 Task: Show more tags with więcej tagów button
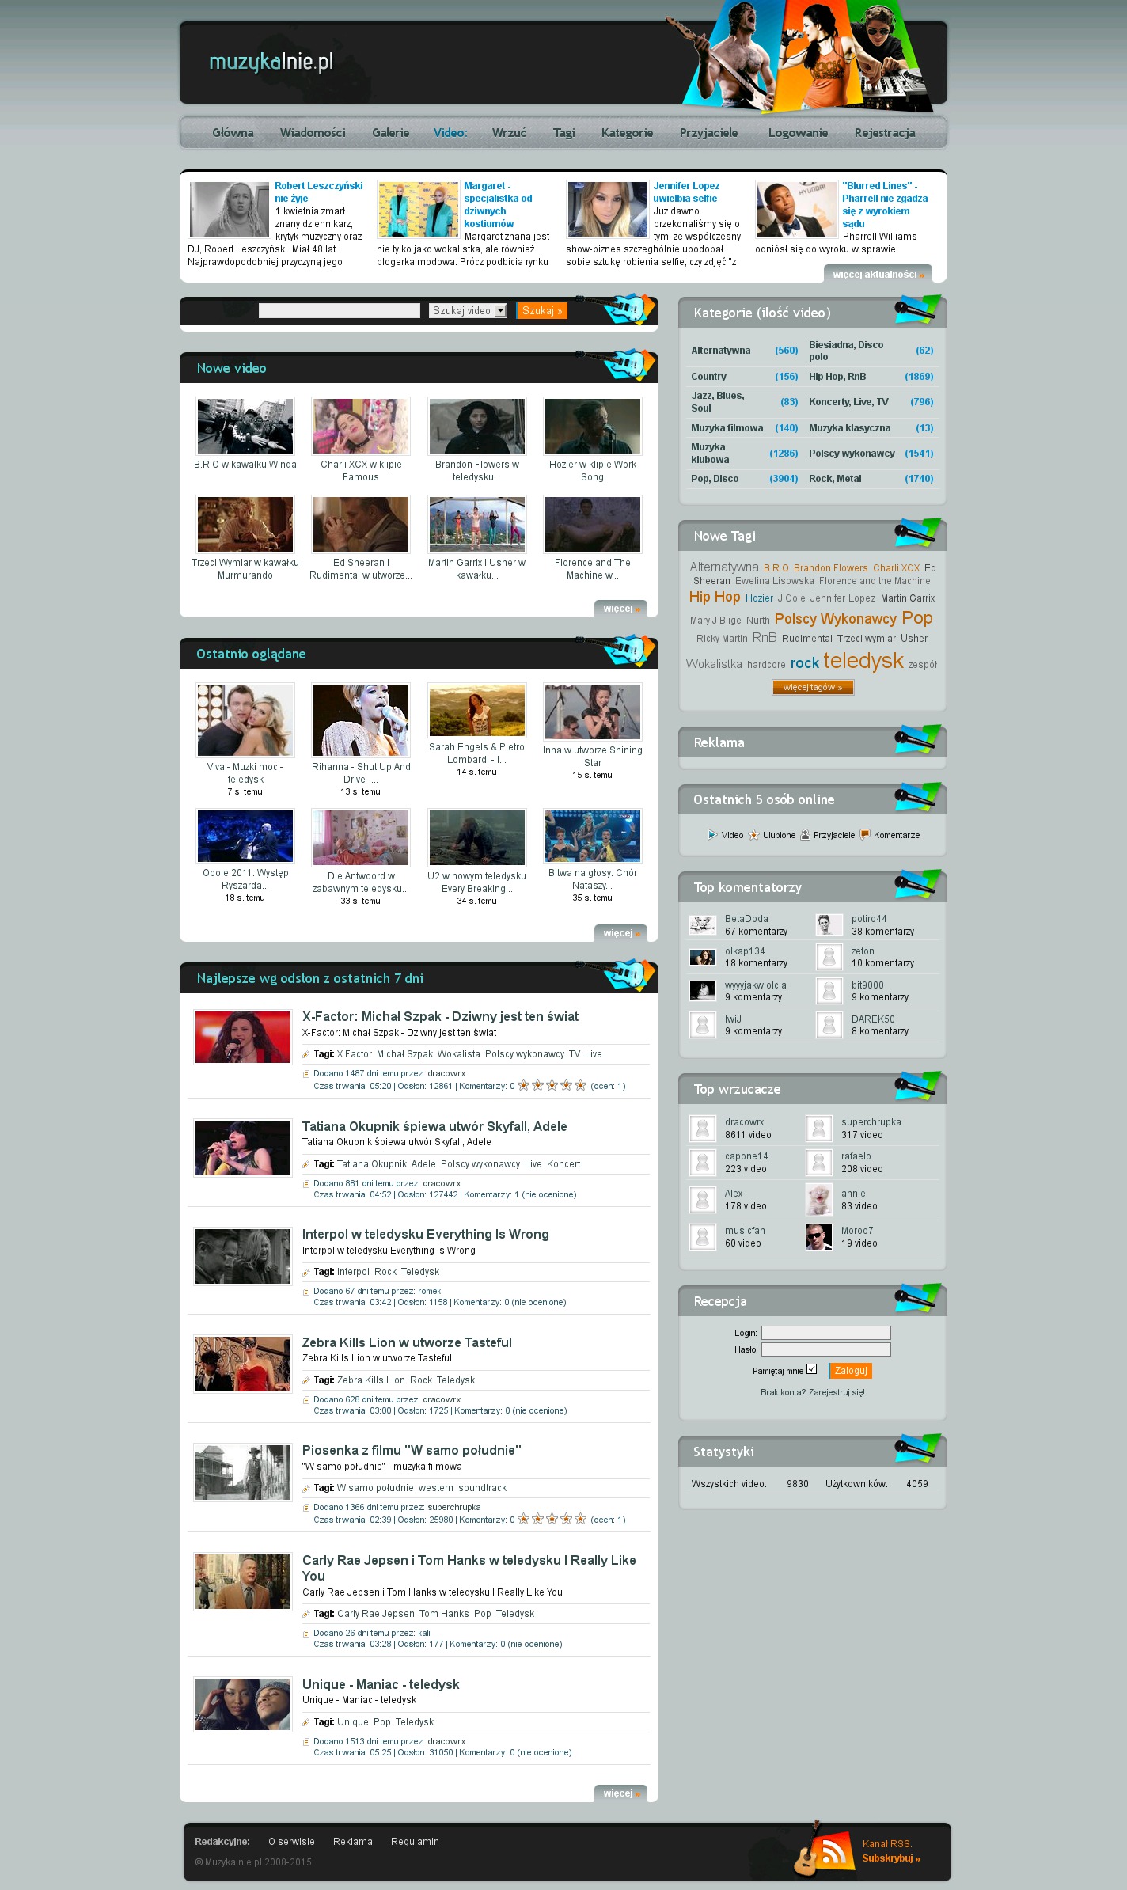pyautogui.click(x=813, y=687)
